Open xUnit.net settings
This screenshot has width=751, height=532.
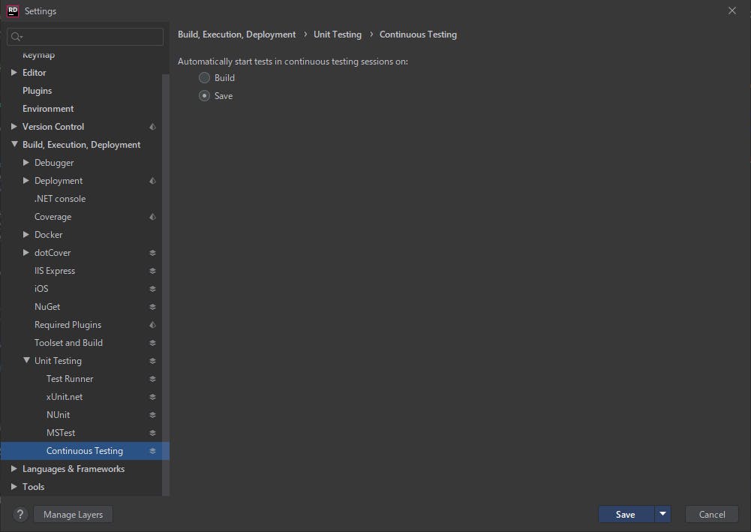point(65,397)
